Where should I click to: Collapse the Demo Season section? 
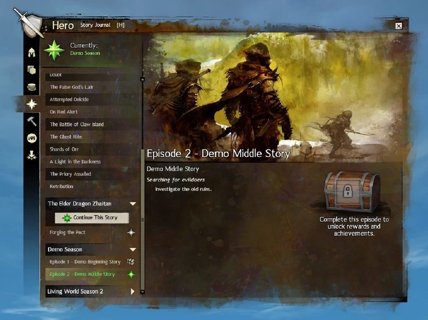[132, 250]
